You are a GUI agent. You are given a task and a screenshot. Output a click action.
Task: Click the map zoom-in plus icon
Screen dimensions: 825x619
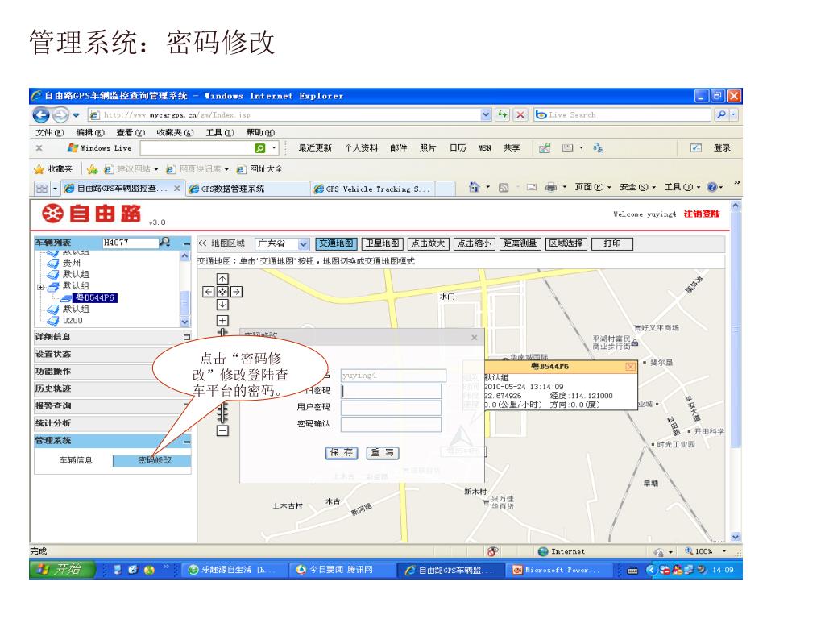[x=223, y=320]
